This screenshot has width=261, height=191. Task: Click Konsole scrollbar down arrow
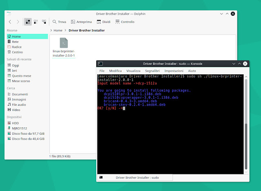[x=246, y=172]
